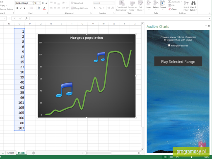Increase indent

click(x=67, y=8)
